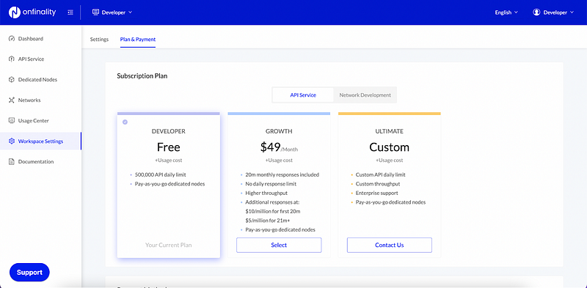Switch plan toggle to Network Development
This screenshot has height=288, width=587.
point(365,95)
